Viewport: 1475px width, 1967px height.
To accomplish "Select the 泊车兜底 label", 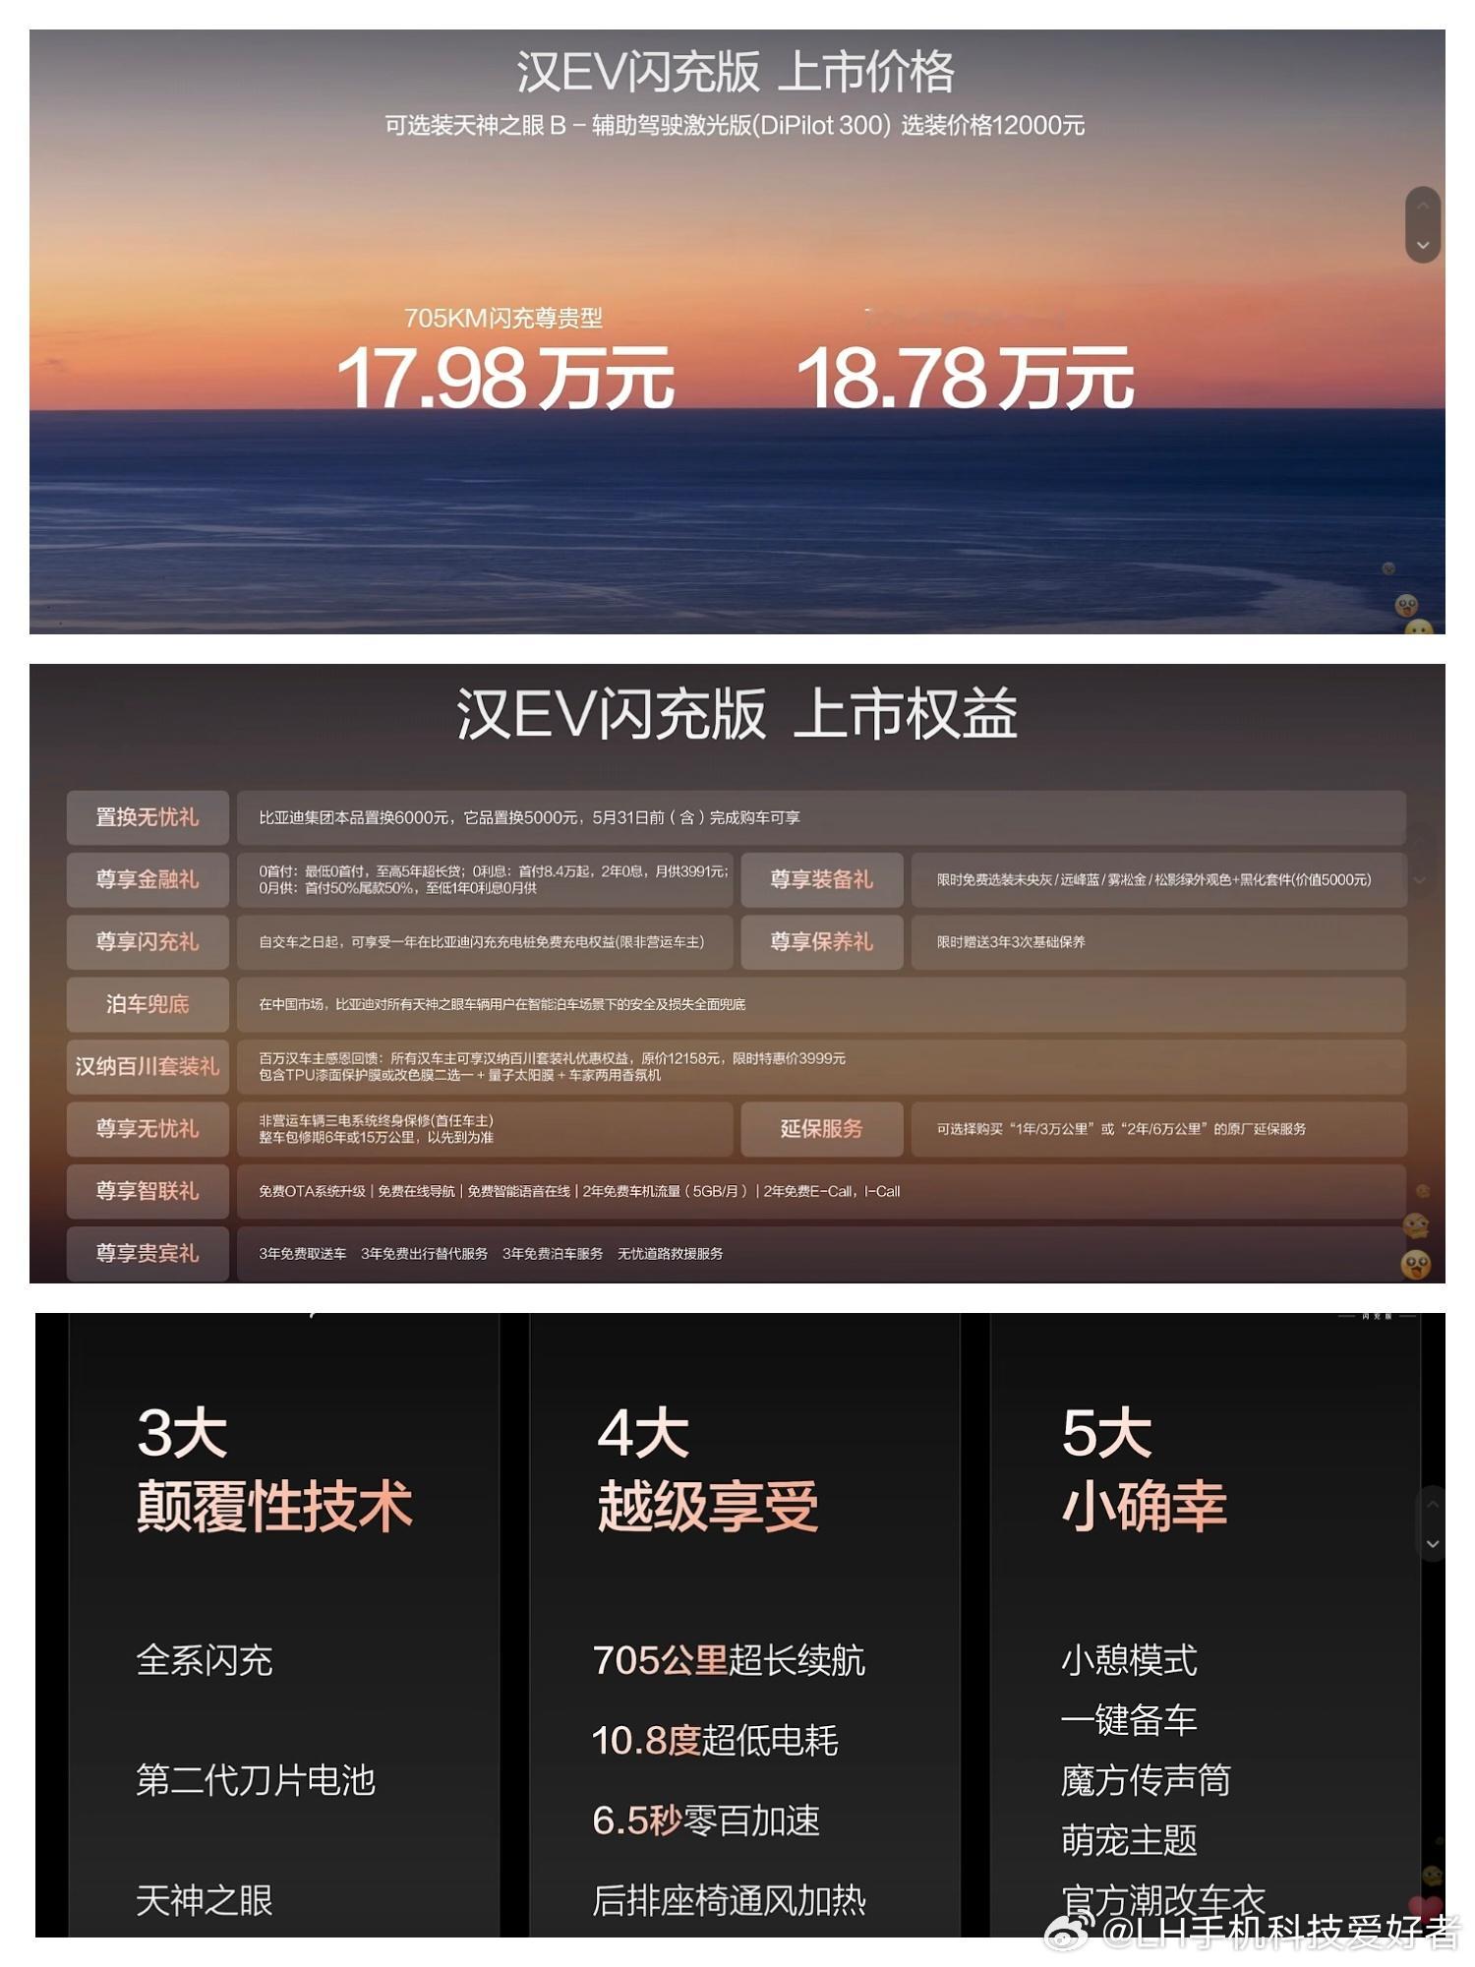I will click(x=147, y=1004).
